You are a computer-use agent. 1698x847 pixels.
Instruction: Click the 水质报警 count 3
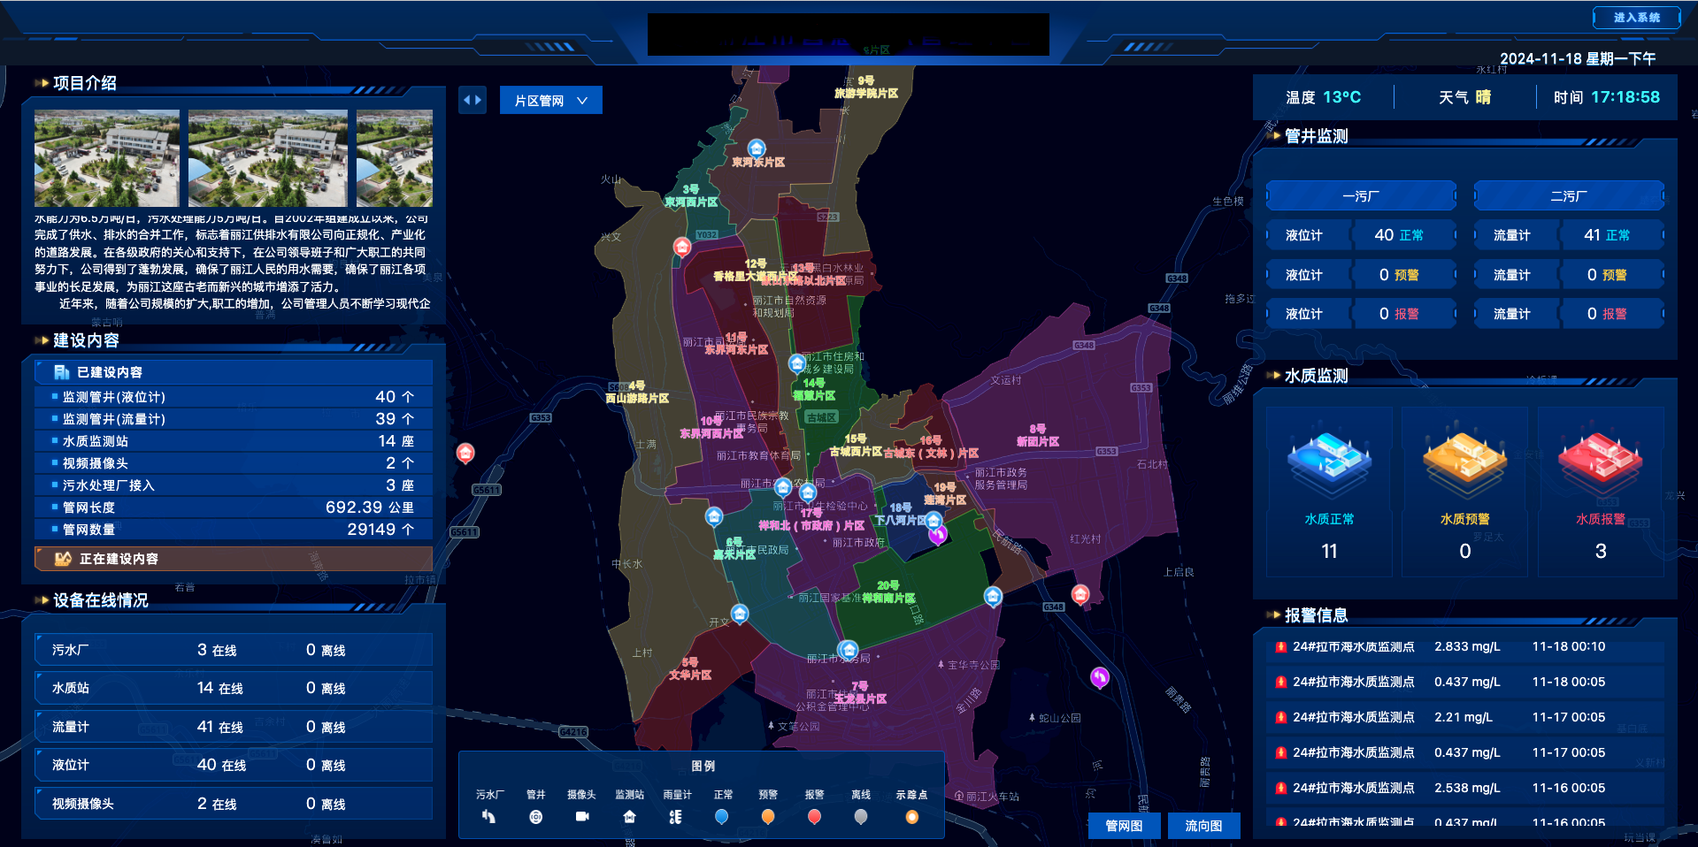[x=1600, y=552]
